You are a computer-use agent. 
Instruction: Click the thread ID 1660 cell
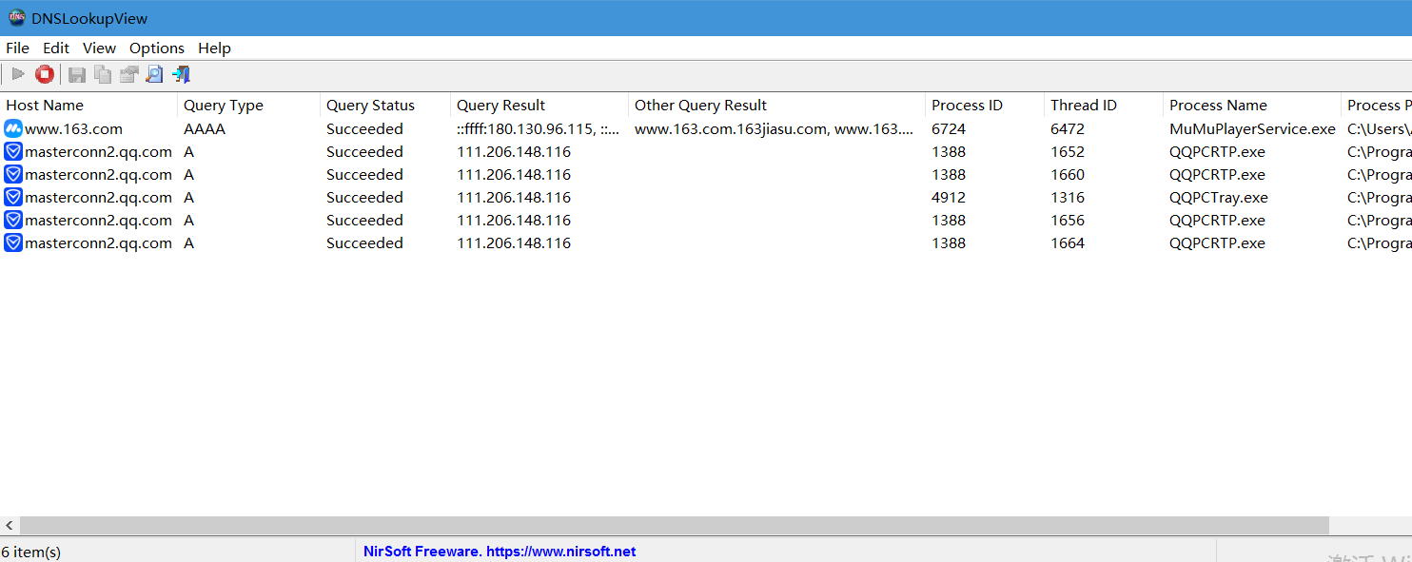tap(1068, 174)
